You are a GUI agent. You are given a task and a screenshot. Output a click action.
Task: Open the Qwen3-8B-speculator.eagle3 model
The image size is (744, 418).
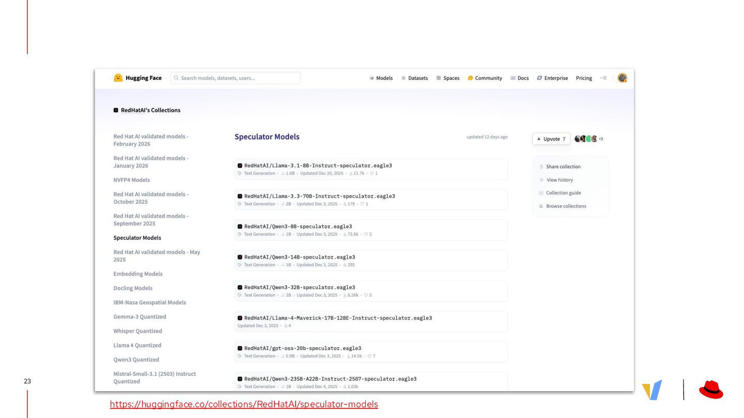click(371, 230)
